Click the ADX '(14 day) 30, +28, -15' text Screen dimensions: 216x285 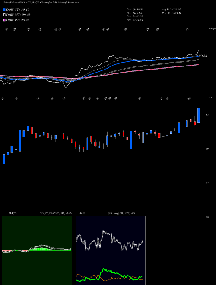[121, 213]
